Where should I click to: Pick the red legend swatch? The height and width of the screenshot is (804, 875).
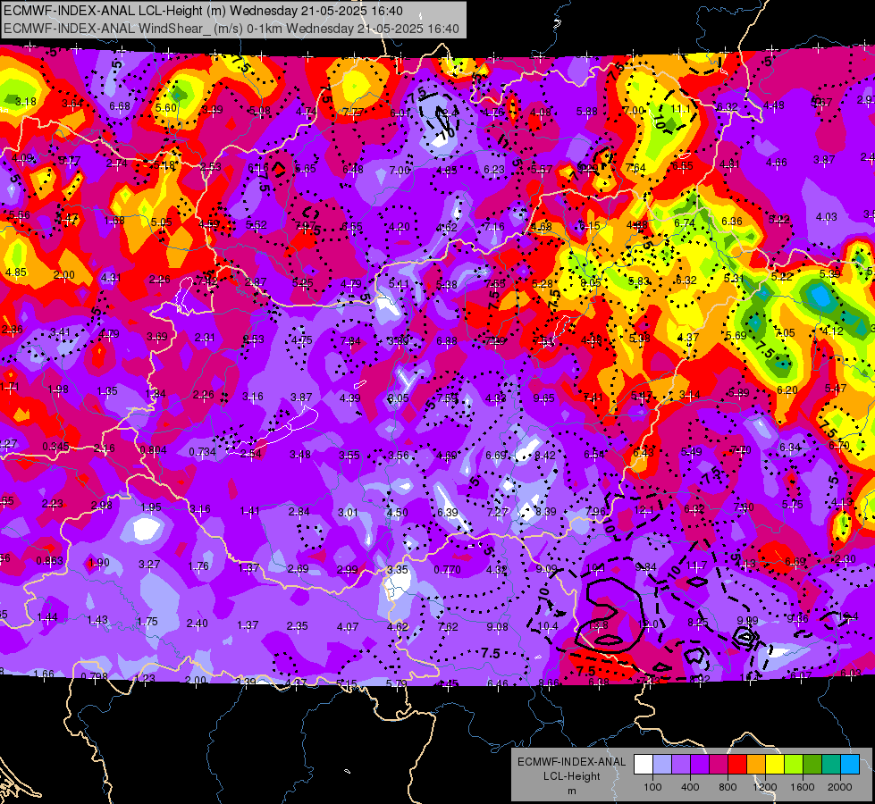click(737, 765)
